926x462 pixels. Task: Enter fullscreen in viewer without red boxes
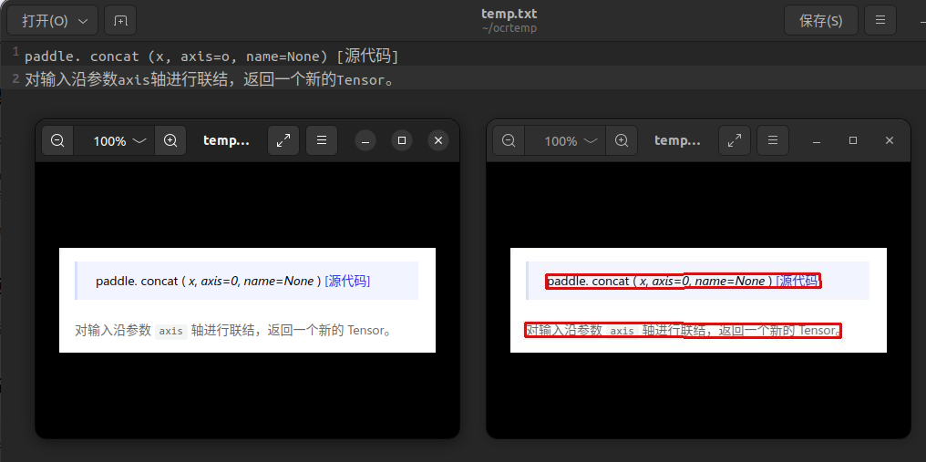pyautogui.click(x=283, y=140)
